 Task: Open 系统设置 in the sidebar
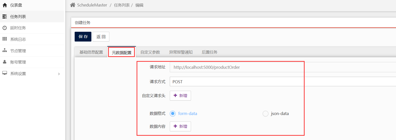[32, 73]
